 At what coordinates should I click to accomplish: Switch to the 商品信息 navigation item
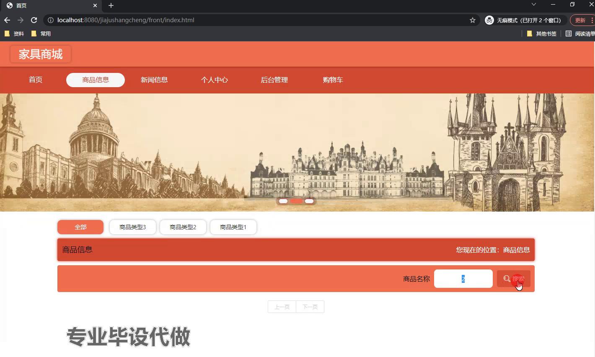click(95, 80)
